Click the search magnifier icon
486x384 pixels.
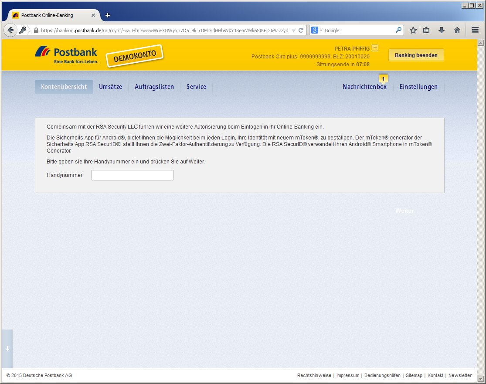(398, 30)
